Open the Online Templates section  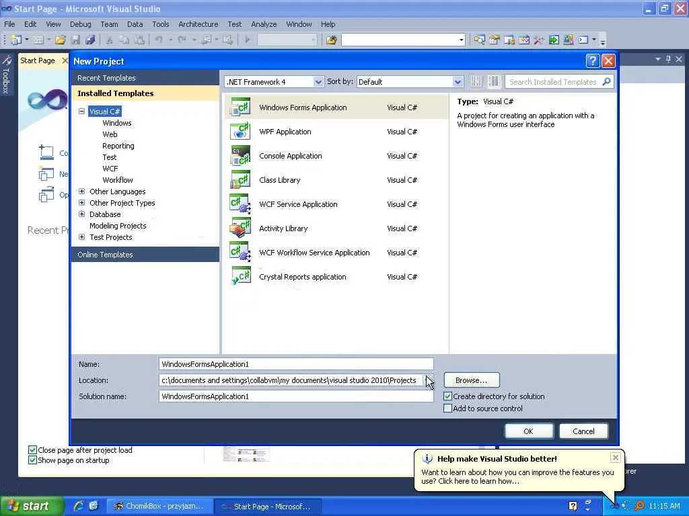(x=145, y=255)
